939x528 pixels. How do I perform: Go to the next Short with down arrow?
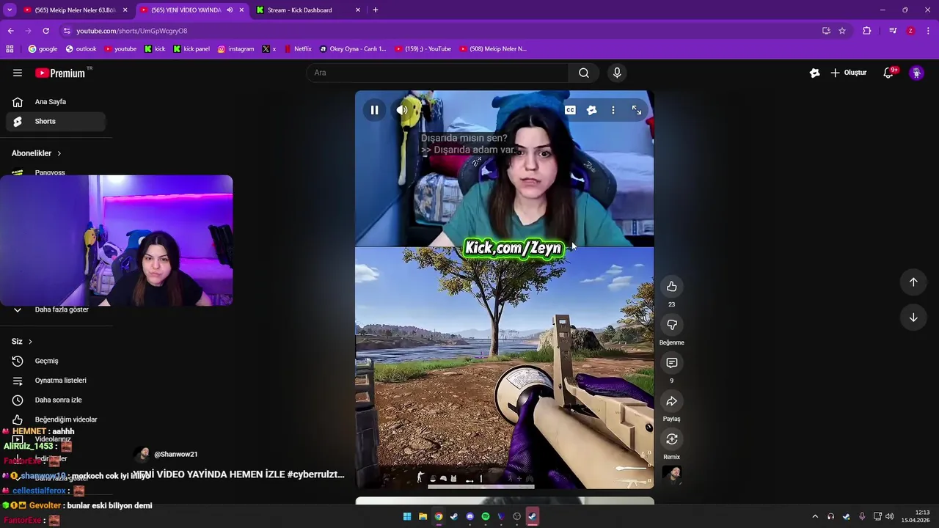[913, 318]
